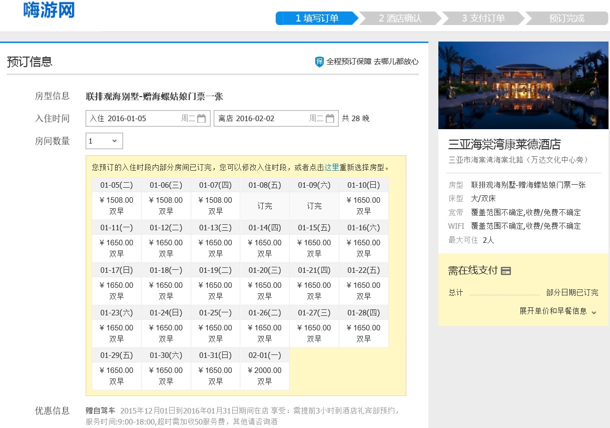Click 全程预订保障 去哪儿都放心 text
610x428 pixels.
click(x=372, y=62)
